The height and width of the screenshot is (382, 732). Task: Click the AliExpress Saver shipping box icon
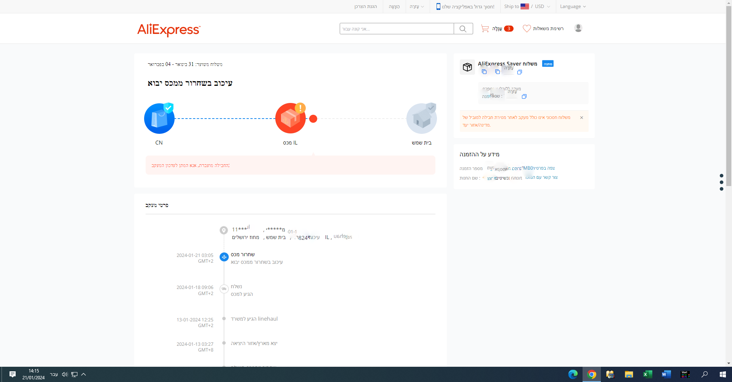467,67
